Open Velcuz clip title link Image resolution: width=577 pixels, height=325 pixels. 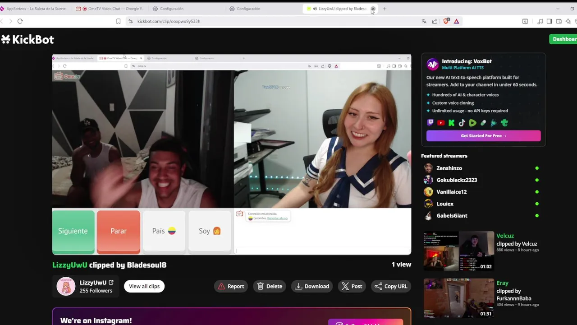pyautogui.click(x=505, y=236)
